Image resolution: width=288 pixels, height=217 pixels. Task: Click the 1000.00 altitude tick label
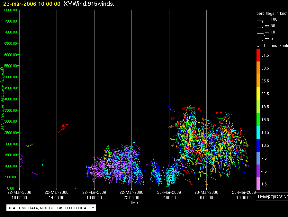[11, 166]
